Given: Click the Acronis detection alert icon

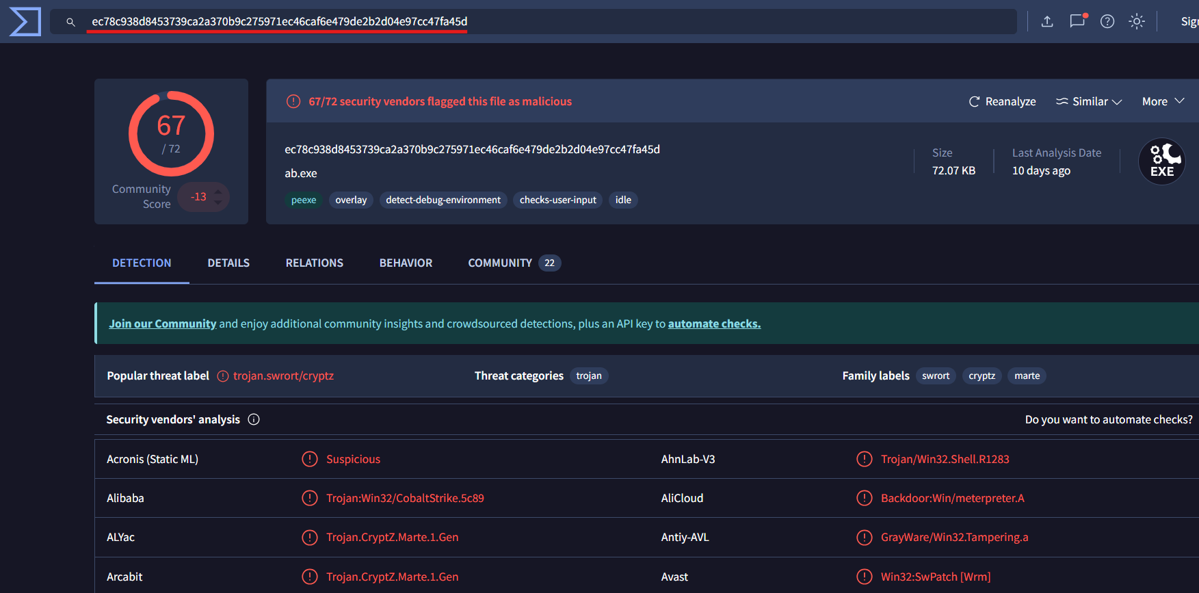Looking at the screenshot, I should click(310, 459).
